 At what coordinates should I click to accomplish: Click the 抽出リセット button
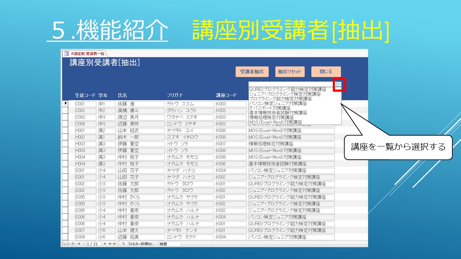tap(289, 72)
